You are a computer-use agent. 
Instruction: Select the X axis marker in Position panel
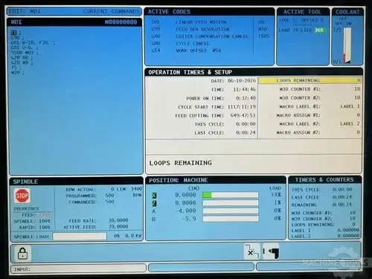click(x=154, y=196)
